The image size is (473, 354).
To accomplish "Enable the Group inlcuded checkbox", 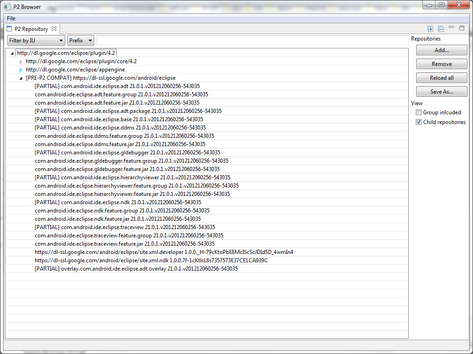I will pyautogui.click(x=418, y=112).
